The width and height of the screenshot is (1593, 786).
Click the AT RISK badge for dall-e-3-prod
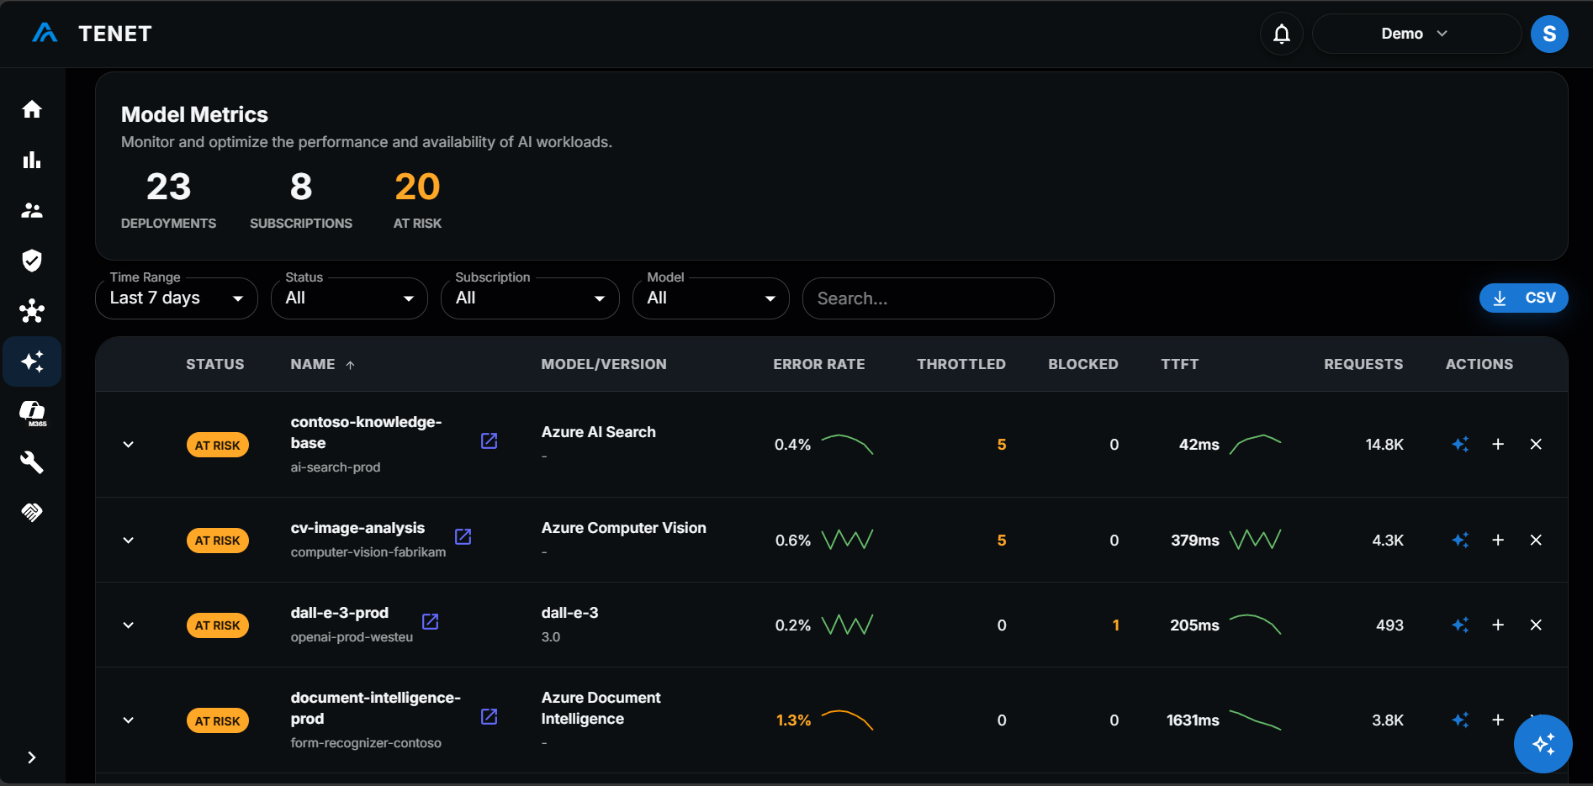tap(218, 625)
